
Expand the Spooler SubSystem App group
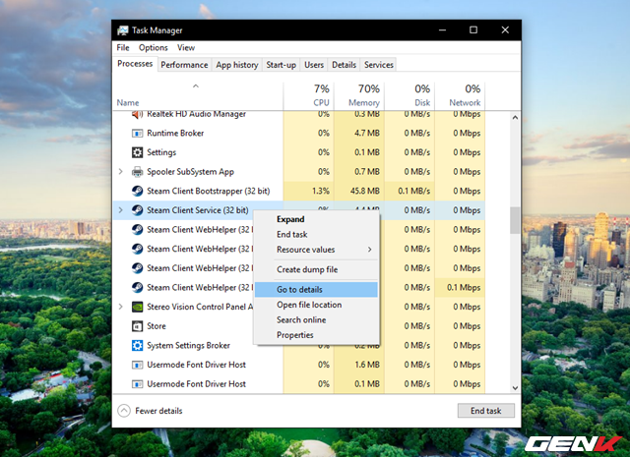pos(120,172)
